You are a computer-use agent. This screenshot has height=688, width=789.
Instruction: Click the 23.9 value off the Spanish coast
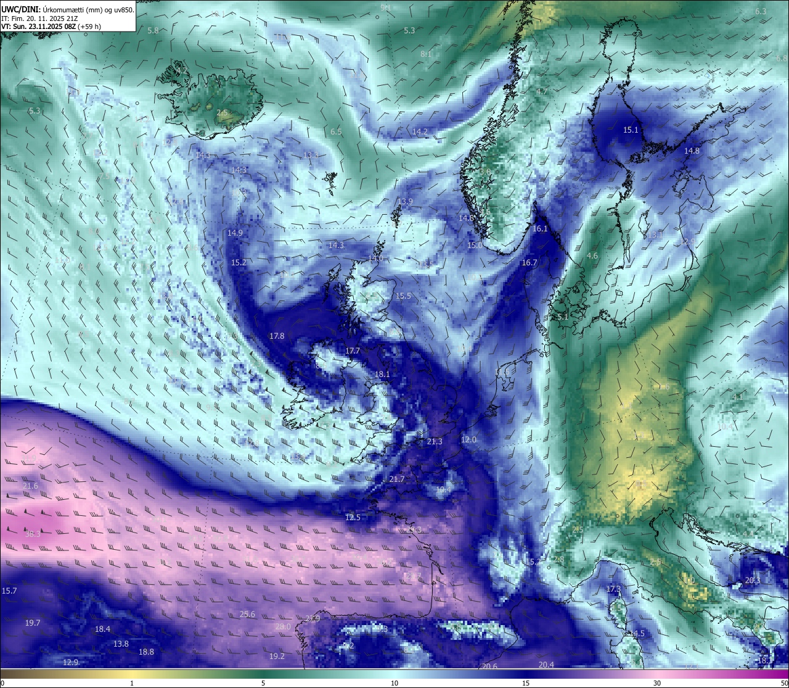(x=313, y=619)
